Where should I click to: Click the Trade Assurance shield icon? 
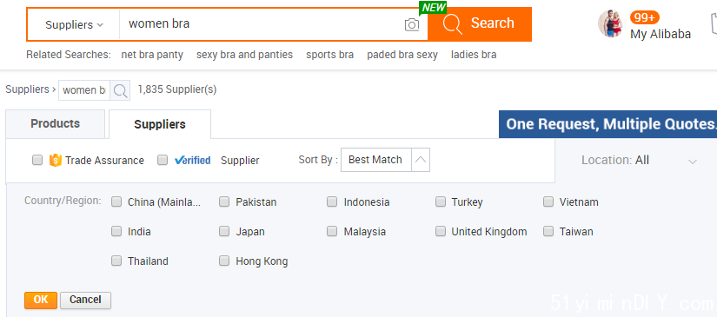coord(55,161)
